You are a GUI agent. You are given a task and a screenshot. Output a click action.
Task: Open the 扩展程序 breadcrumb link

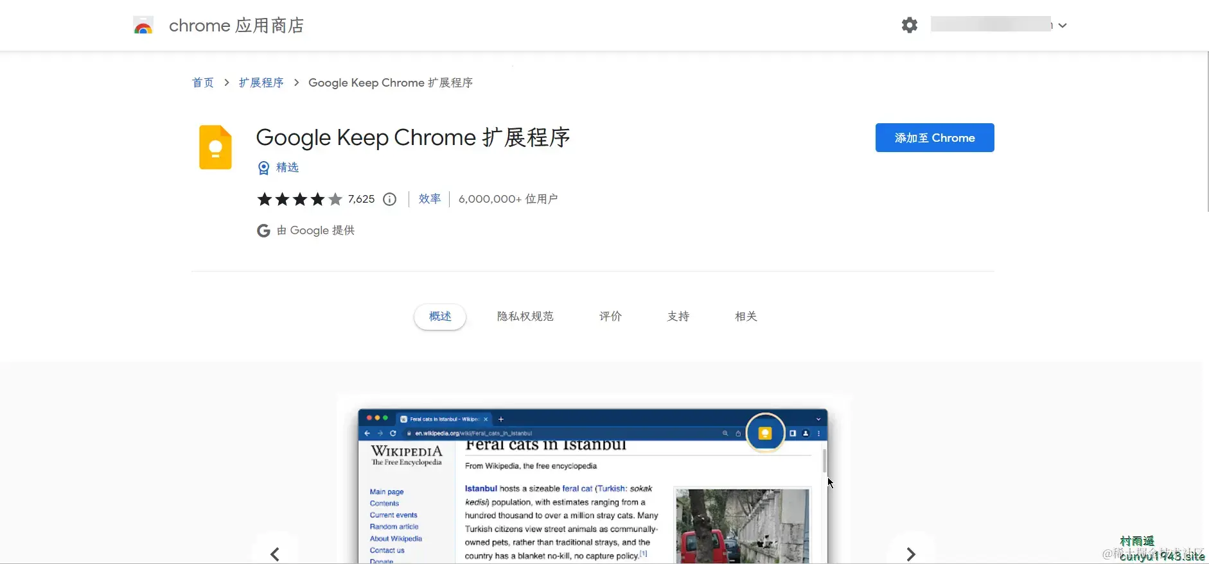tap(261, 83)
